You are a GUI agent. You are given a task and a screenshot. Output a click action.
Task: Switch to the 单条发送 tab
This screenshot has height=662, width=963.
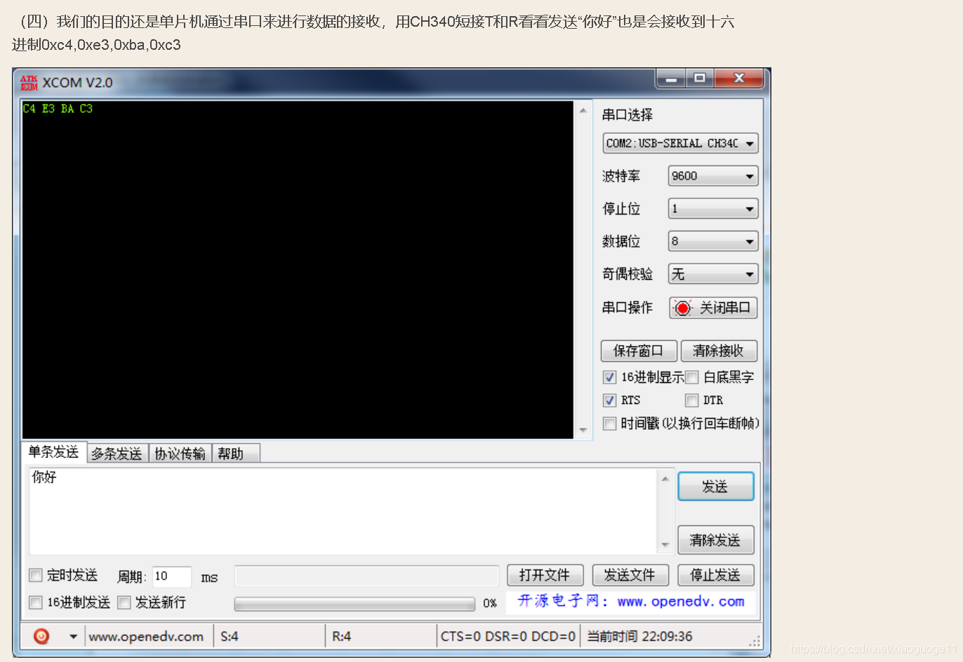click(x=54, y=452)
